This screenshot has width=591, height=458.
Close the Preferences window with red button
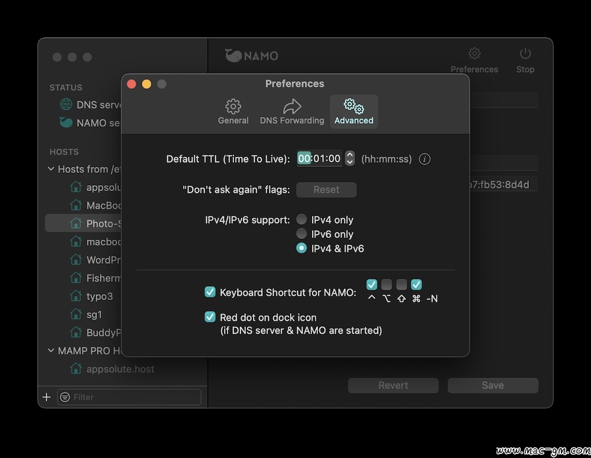tap(132, 84)
